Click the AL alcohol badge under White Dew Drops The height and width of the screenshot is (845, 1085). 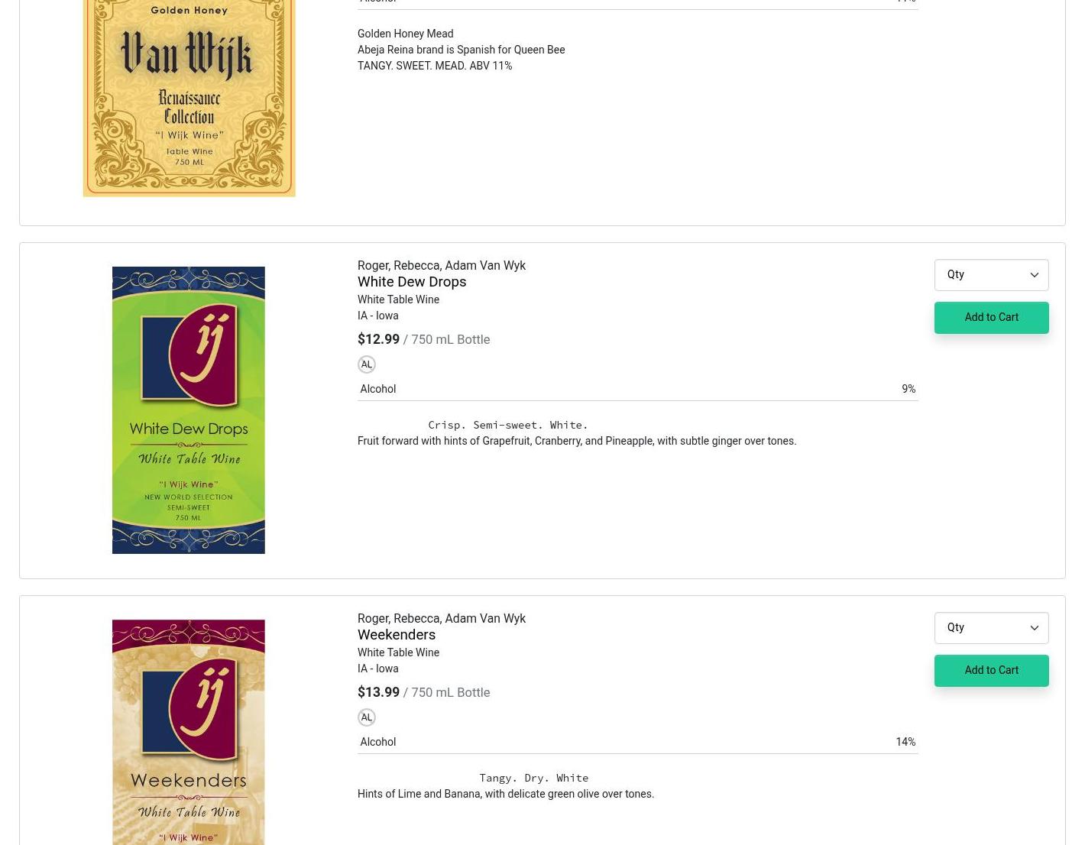click(x=367, y=364)
